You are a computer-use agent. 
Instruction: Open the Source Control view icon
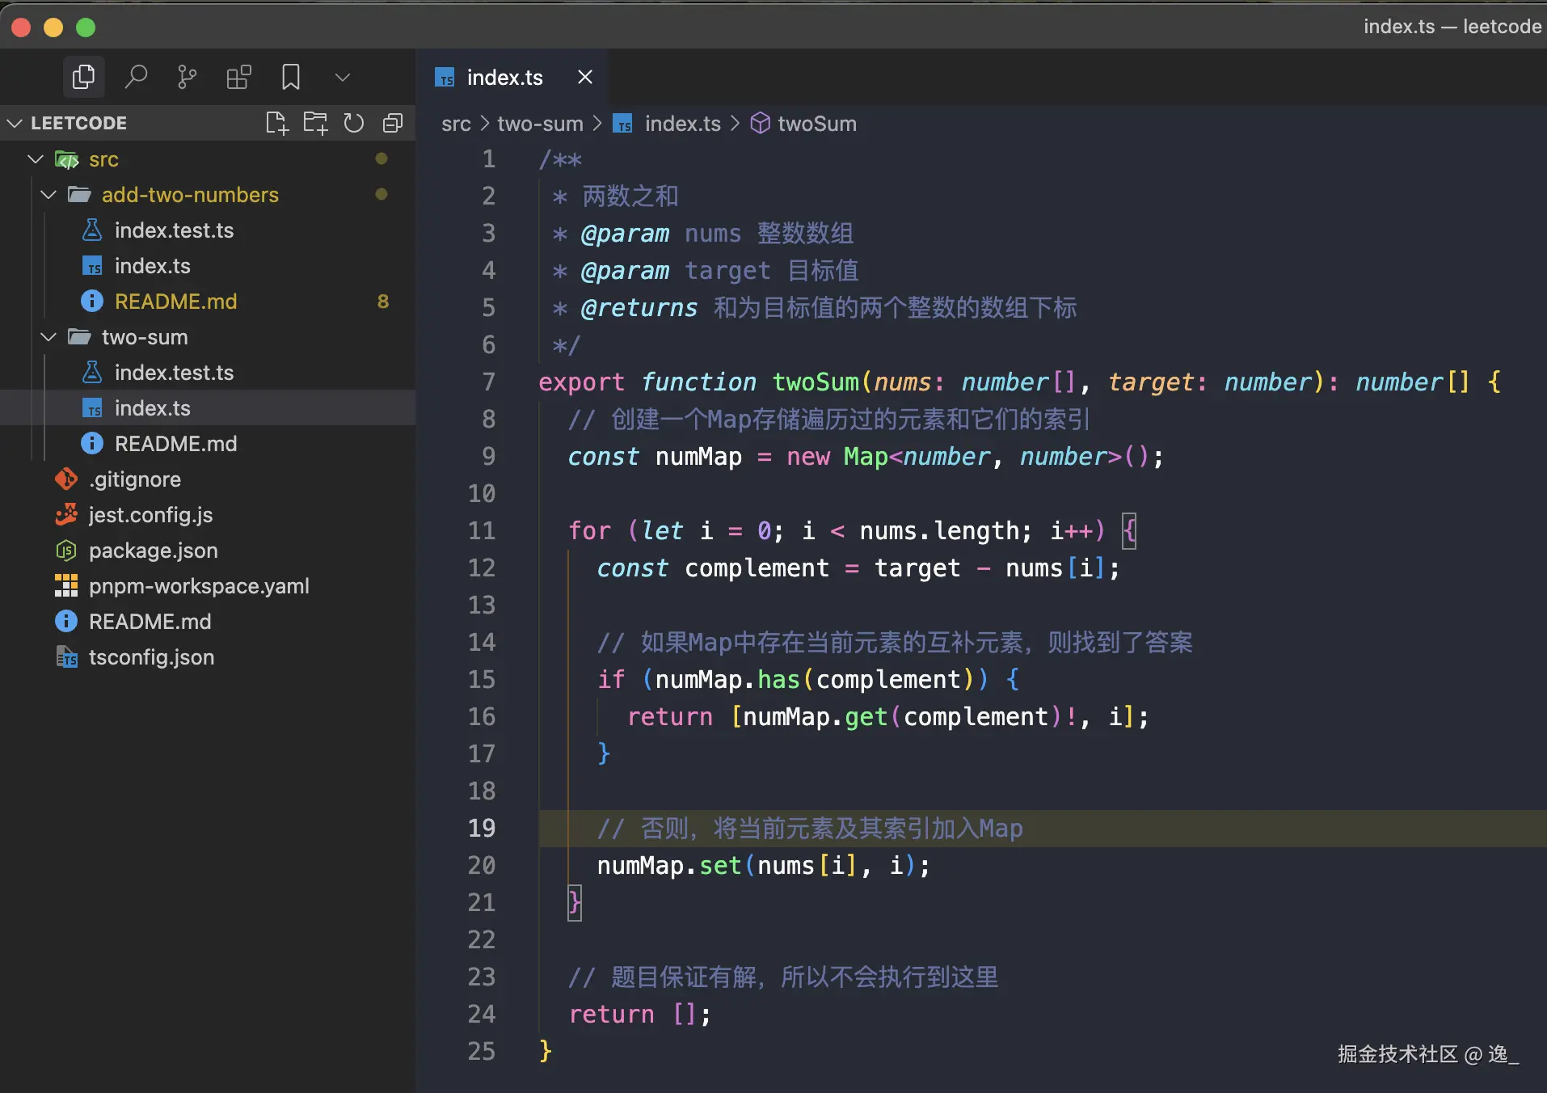[x=187, y=78]
